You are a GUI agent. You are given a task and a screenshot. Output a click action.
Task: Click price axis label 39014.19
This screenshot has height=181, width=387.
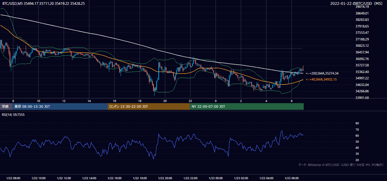click(362, 7)
